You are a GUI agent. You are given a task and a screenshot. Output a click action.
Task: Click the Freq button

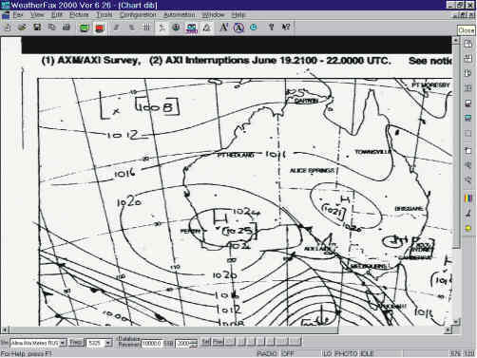coord(76,343)
